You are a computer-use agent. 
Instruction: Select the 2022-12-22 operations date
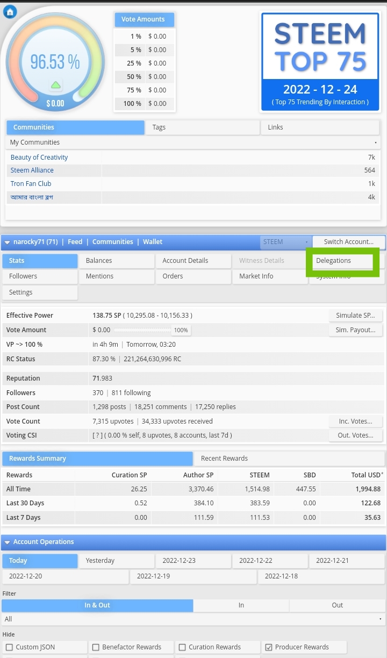point(270,561)
